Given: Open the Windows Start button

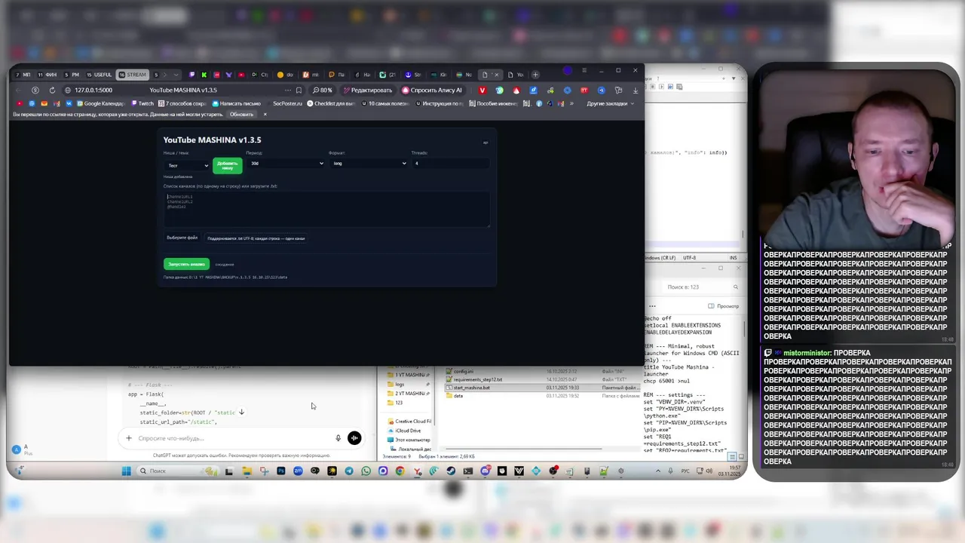Looking at the screenshot, I should (x=127, y=471).
